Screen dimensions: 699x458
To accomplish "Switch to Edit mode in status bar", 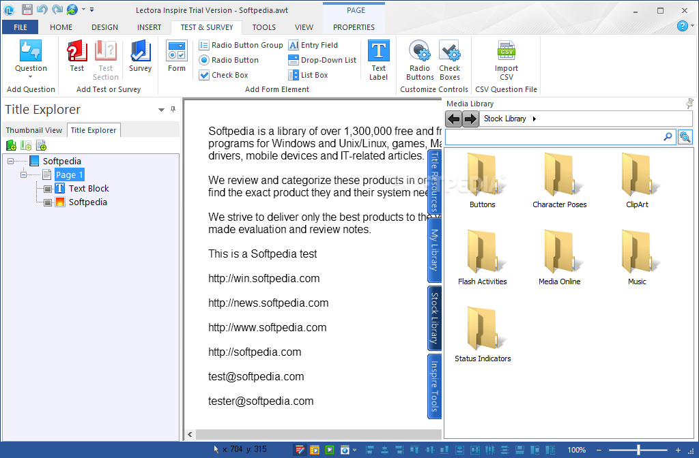I will [x=300, y=450].
